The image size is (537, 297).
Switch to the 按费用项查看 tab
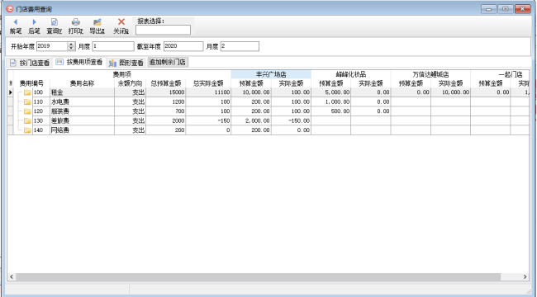point(79,62)
